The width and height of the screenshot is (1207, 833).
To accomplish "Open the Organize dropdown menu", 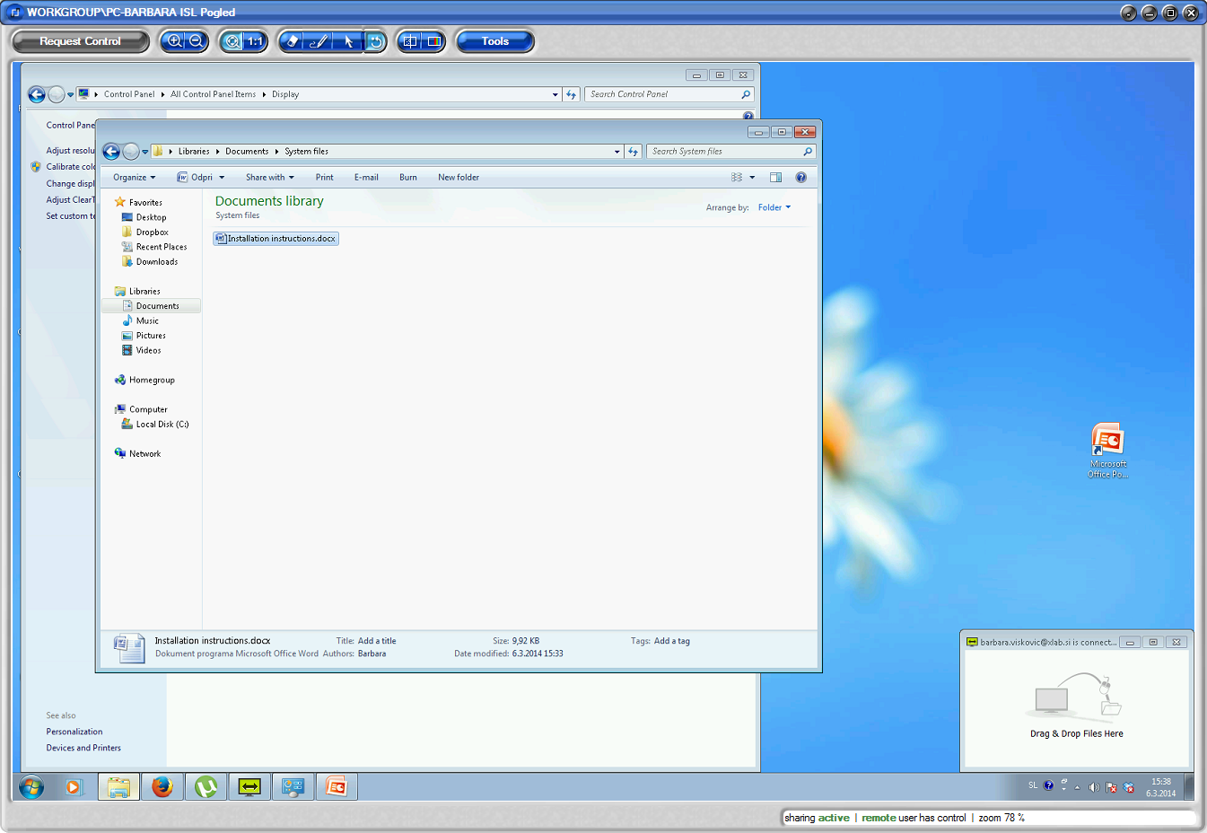I will pyautogui.click(x=133, y=177).
